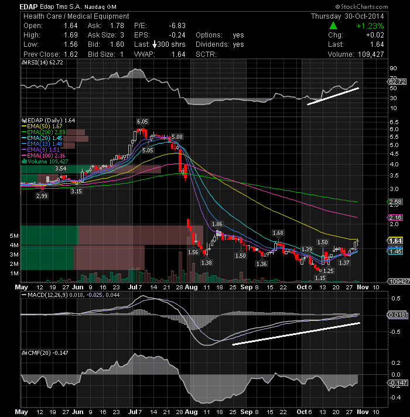Click the -0.147 CMF axis tag
Image resolution: width=410 pixels, height=417 pixels.
pos(398,383)
